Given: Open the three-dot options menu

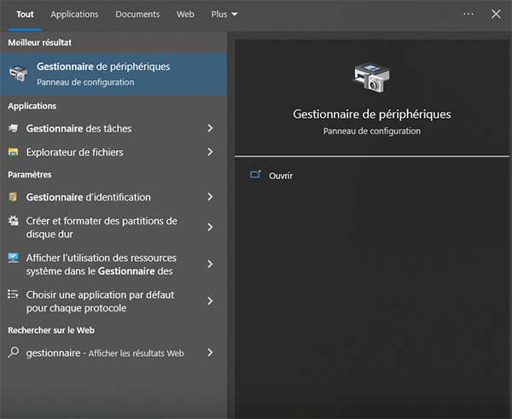Looking at the screenshot, I should pos(468,14).
